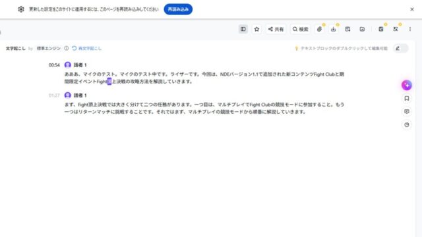
Task: Click the 再読み込み reload button
Action: pyautogui.click(x=178, y=9)
